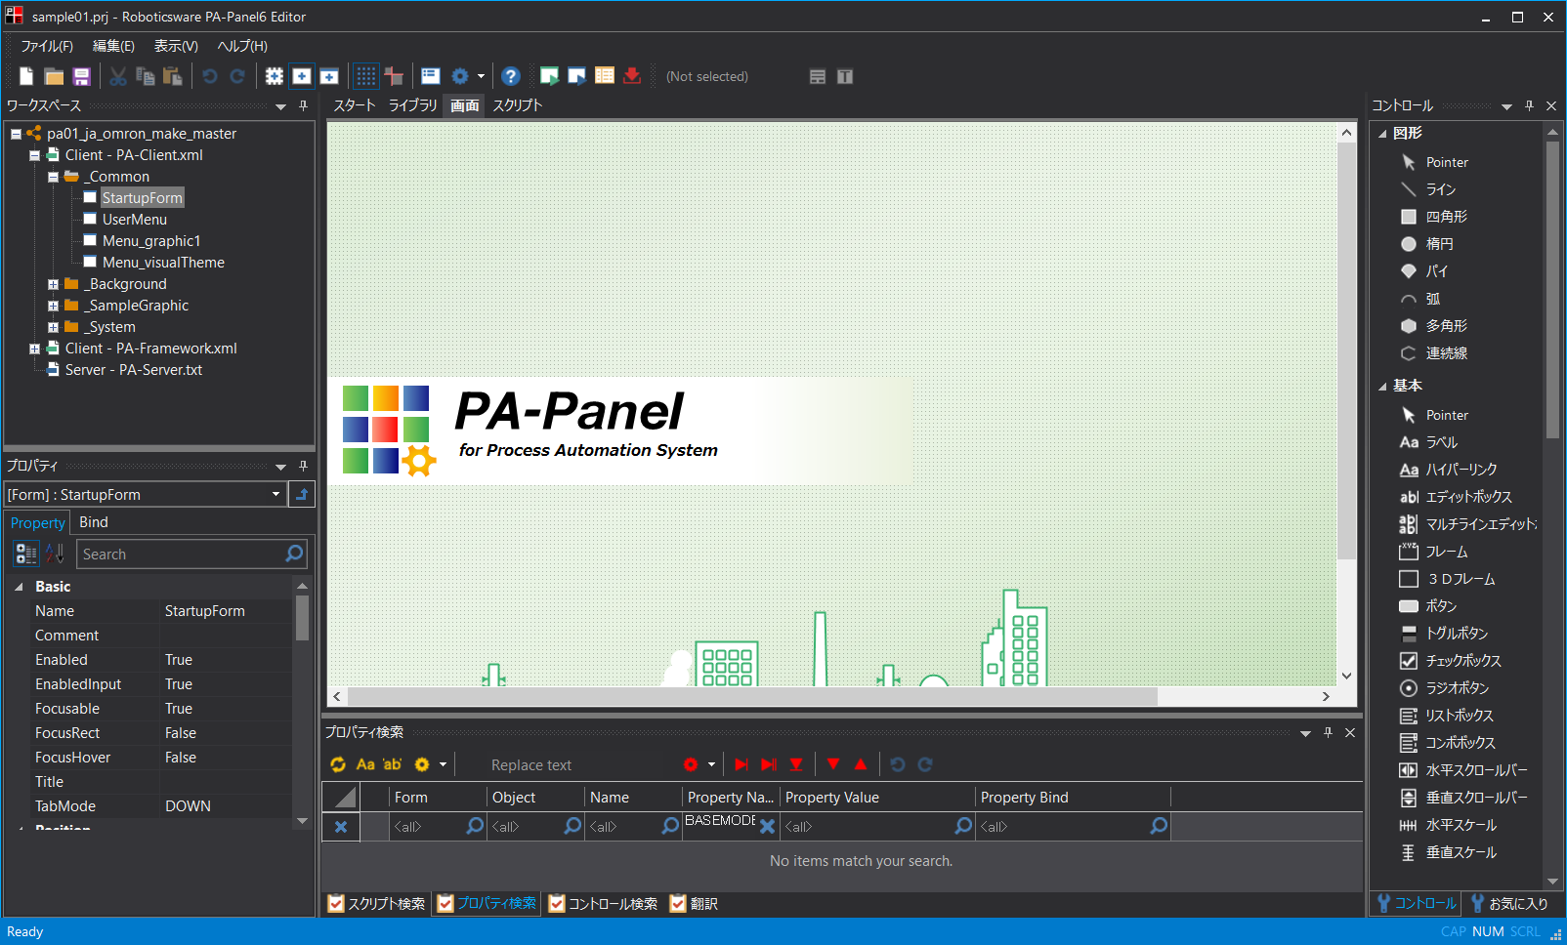Select the ラベル label control
Image resolution: width=1567 pixels, height=945 pixels.
pos(1441,442)
